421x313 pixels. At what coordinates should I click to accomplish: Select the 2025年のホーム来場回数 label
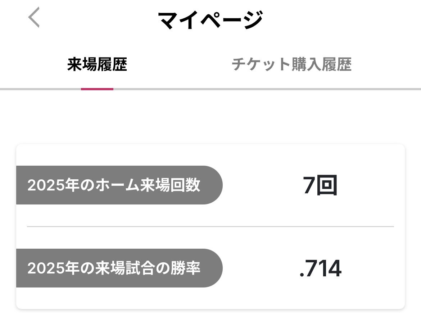coord(114,185)
